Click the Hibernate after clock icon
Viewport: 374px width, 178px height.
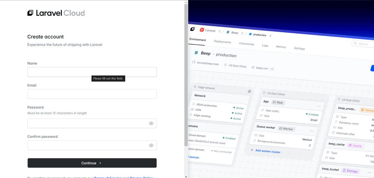333,133
